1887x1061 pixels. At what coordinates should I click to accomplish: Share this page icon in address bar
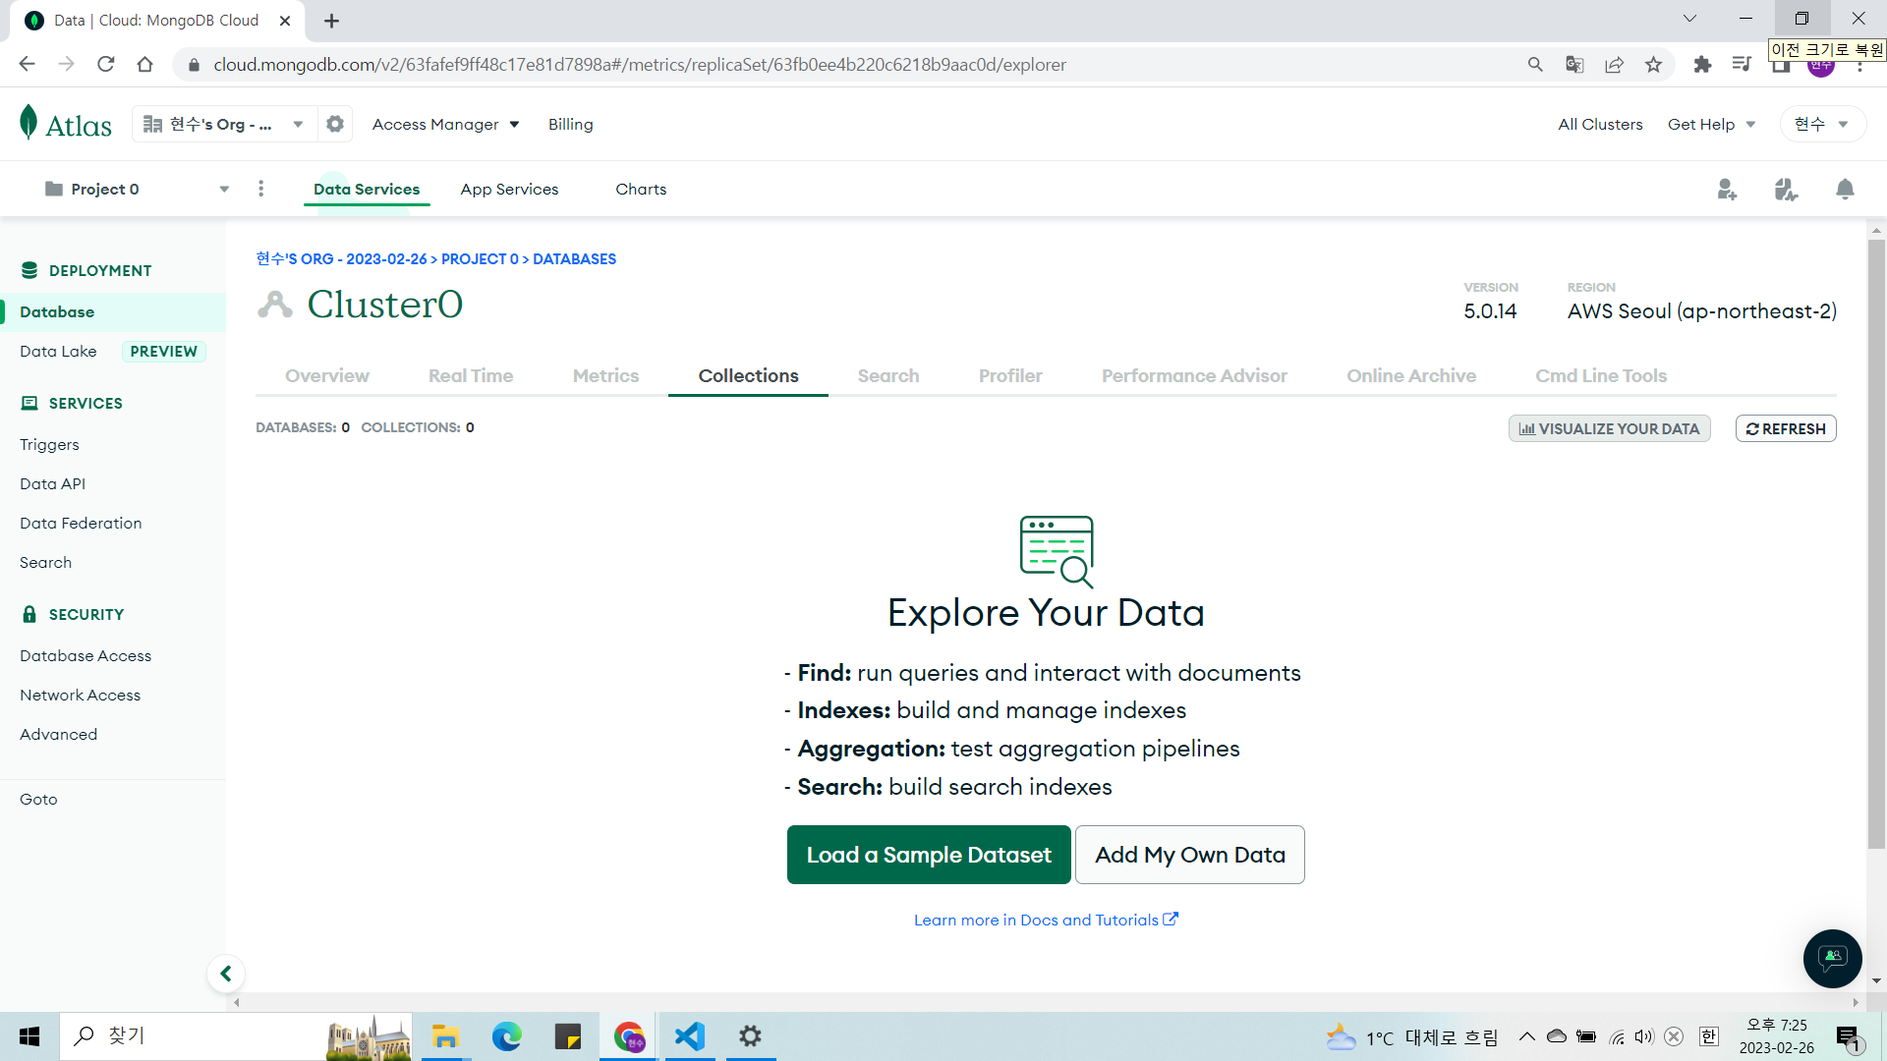(x=1614, y=65)
